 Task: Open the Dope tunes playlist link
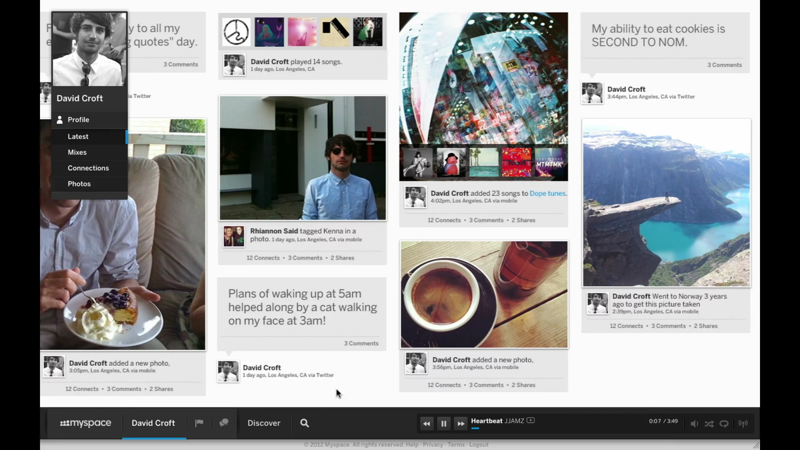pos(548,193)
